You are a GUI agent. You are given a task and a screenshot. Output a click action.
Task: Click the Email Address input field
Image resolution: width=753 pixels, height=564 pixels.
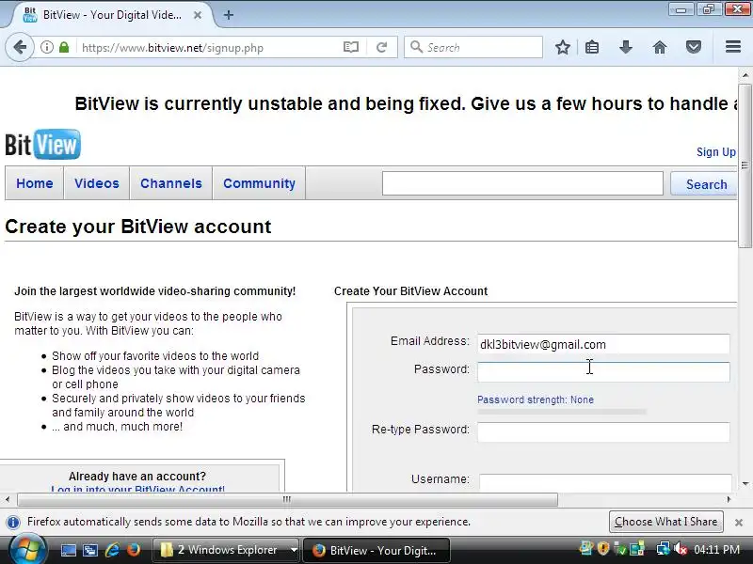pos(603,344)
